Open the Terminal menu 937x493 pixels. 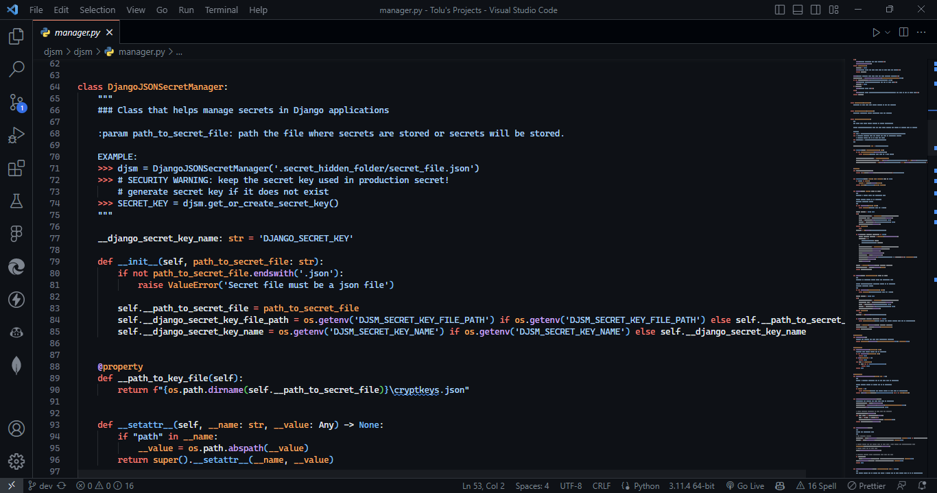[222, 10]
